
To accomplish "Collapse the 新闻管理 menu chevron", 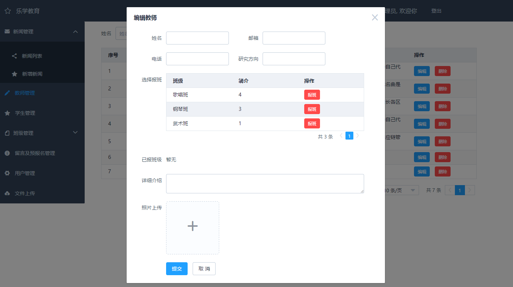I will click(75, 32).
